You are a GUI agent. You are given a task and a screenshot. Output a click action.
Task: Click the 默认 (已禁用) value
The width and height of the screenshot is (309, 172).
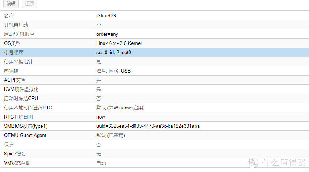tap(110, 136)
